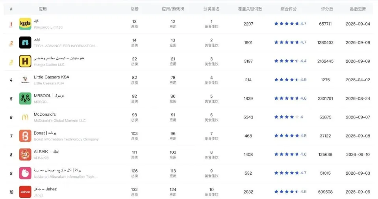The height and width of the screenshot is (199, 378).
Task: Open the pink Barakah app icon
Action: click(x=25, y=173)
